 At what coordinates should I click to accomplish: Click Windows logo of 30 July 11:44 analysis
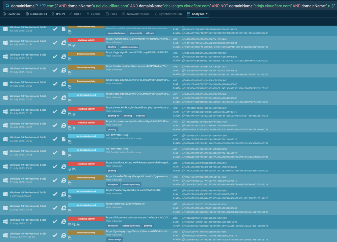point(5,43)
